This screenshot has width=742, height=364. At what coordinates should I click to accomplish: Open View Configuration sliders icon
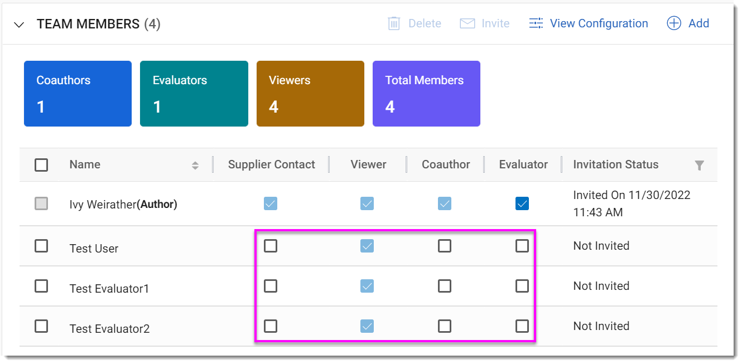tap(536, 23)
